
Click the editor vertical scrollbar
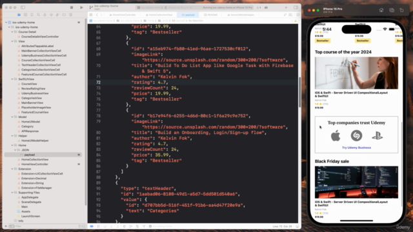(x=299, y=92)
